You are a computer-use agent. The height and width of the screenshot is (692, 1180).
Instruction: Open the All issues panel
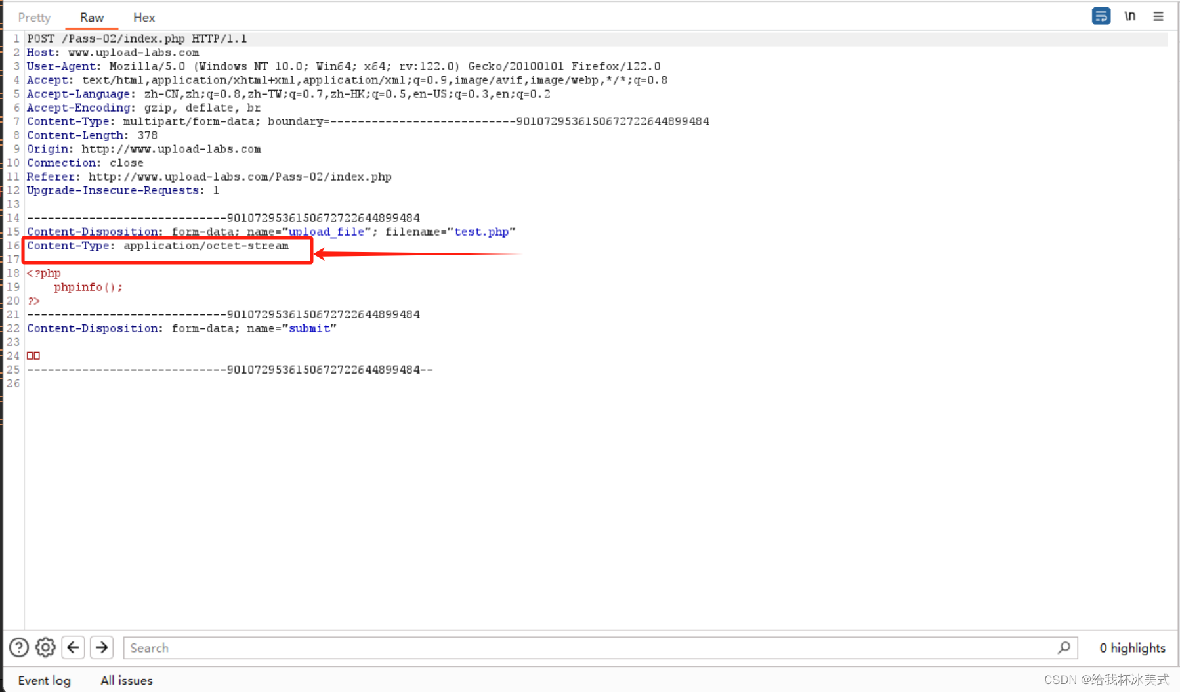[x=126, y=680]
